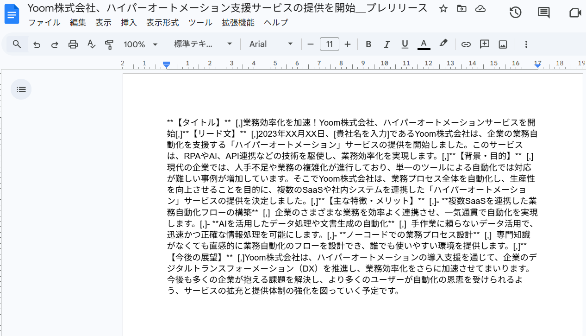This screenshot has width=586, height=336.
Task: Click text 【今後の展望】 in document
Action: tap(196, 257)
